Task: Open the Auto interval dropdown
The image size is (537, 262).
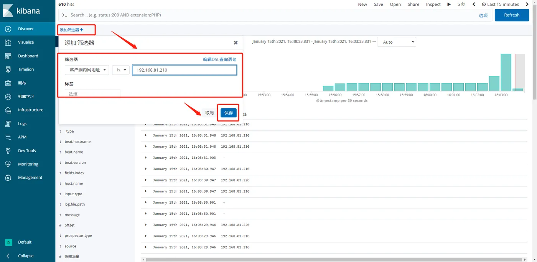Action: pos(397,42)
